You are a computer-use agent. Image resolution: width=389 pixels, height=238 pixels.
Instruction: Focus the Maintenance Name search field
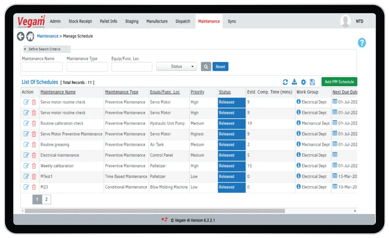42,67
